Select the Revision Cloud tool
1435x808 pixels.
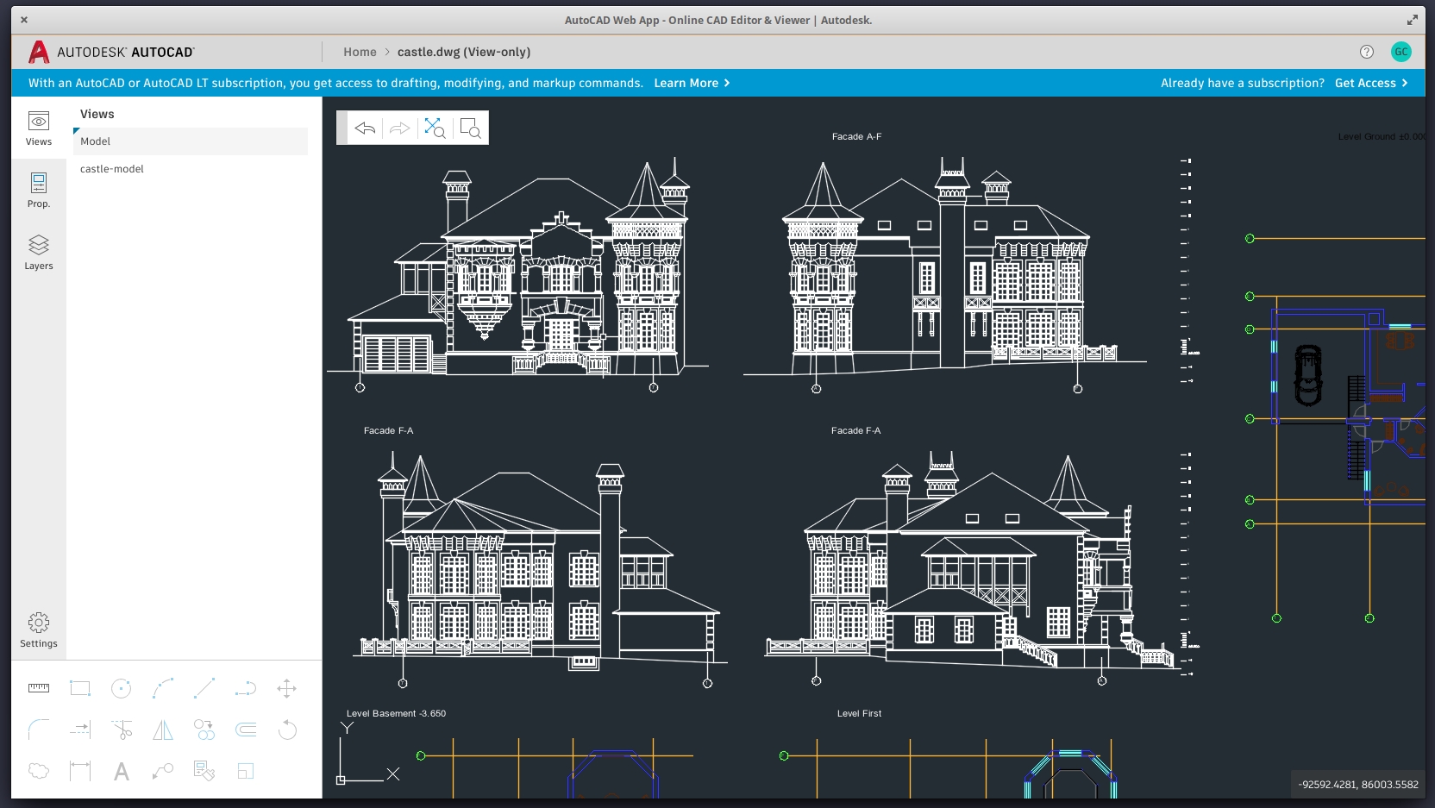click(38, 770)
